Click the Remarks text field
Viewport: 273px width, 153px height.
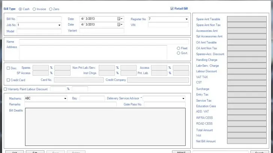(x=70, y=104)
